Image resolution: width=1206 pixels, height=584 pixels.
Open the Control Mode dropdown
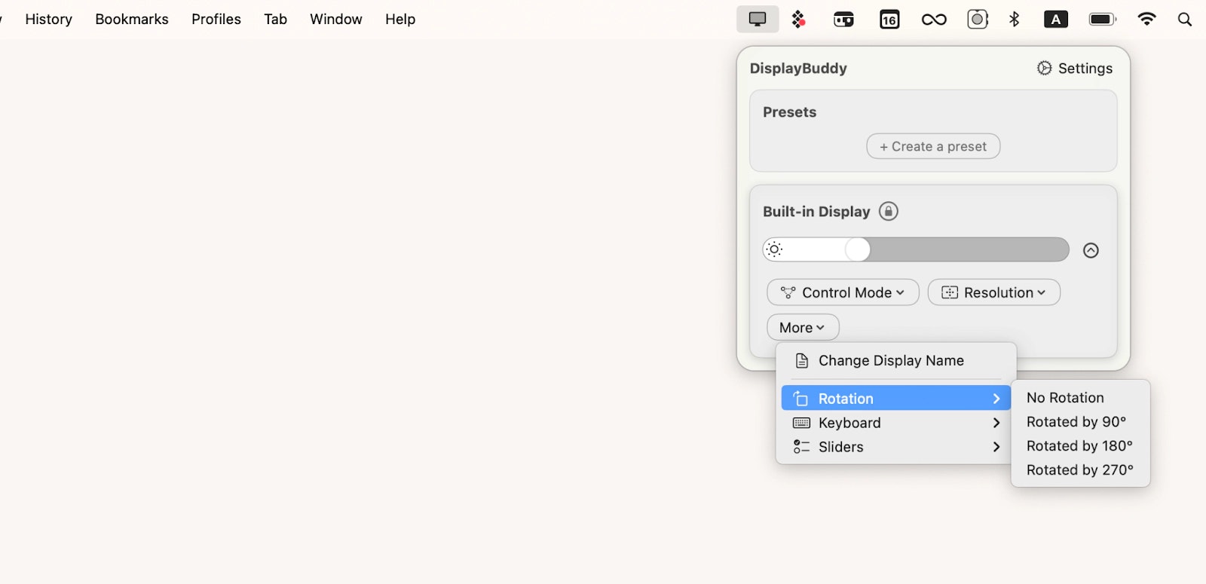[x=843, y=292]
